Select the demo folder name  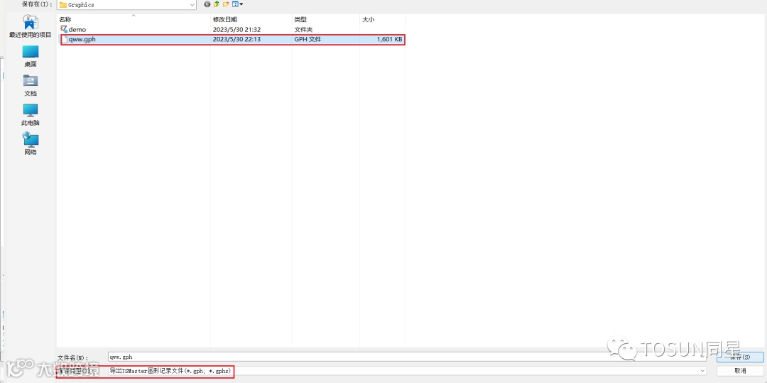77,29
